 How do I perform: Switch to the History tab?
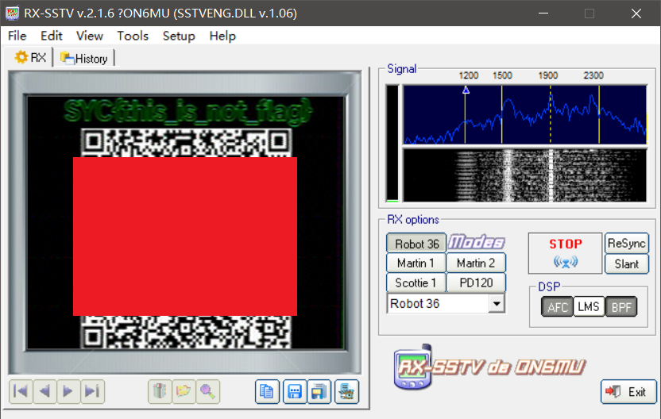[x=84, y=59]
